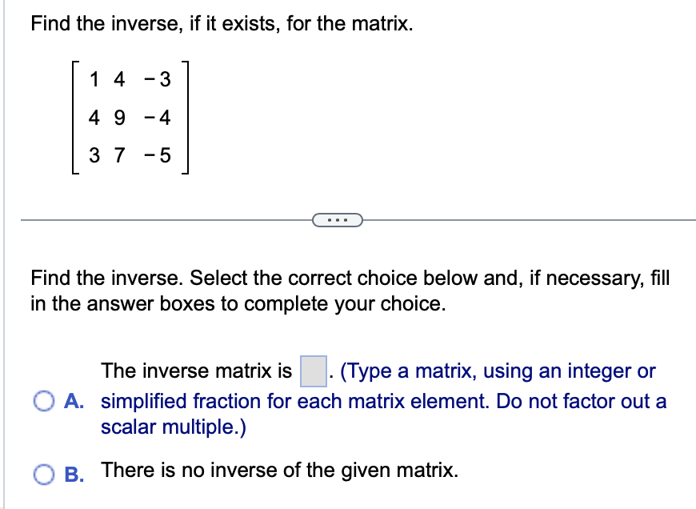Viewport: 696px width, 509px height.
Task: Choose the option stating there is no inverse
Action: point(43,473)
